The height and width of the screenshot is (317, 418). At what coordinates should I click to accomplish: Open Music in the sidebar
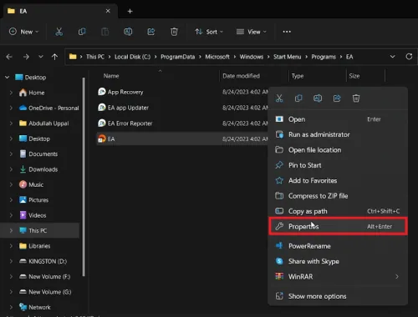point(36,184)
